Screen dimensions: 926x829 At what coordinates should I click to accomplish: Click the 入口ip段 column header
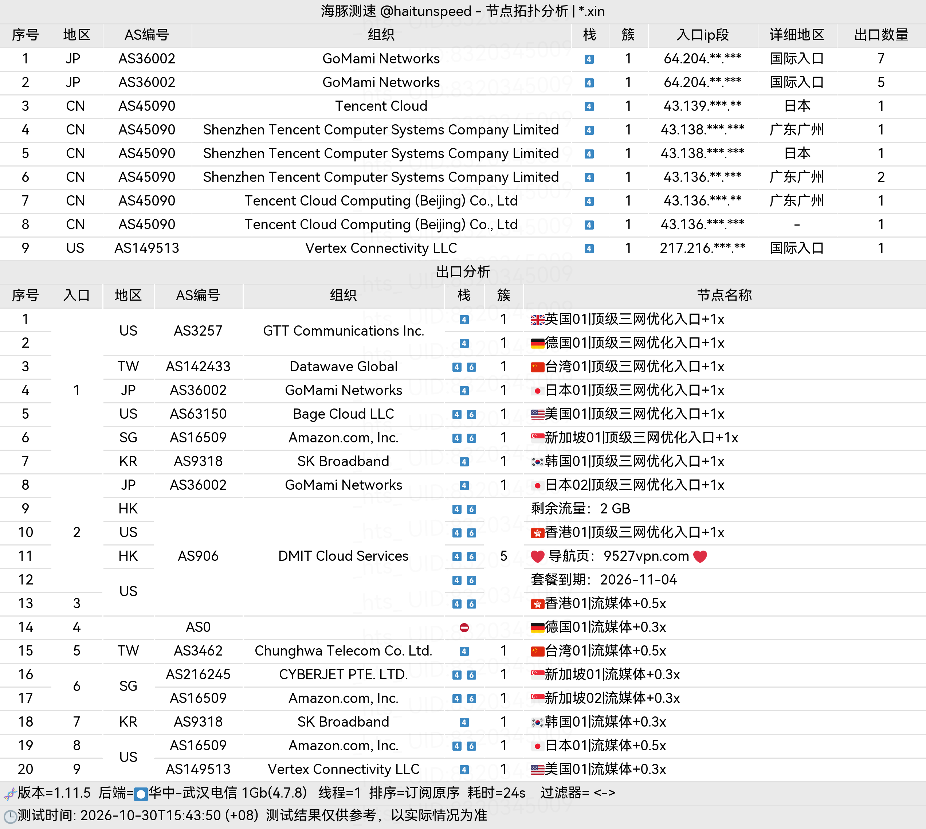702,35
